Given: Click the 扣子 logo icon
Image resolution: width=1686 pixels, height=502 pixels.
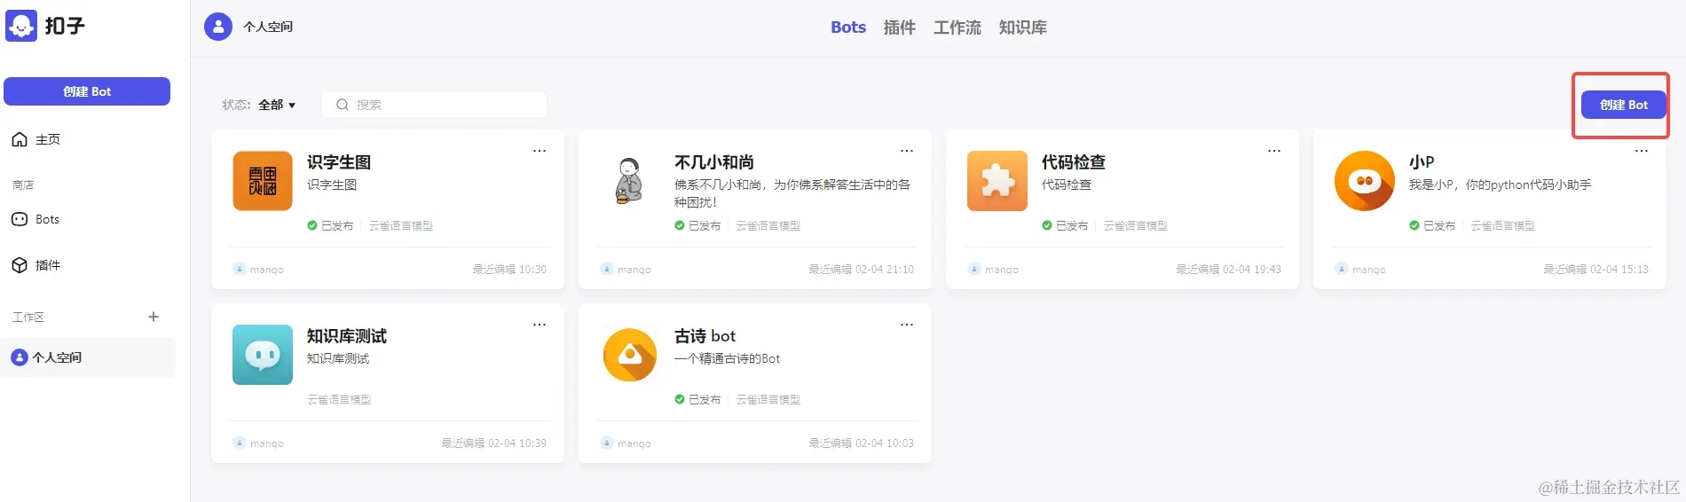Looking at the screenshot, I should [x=21, y=26].
